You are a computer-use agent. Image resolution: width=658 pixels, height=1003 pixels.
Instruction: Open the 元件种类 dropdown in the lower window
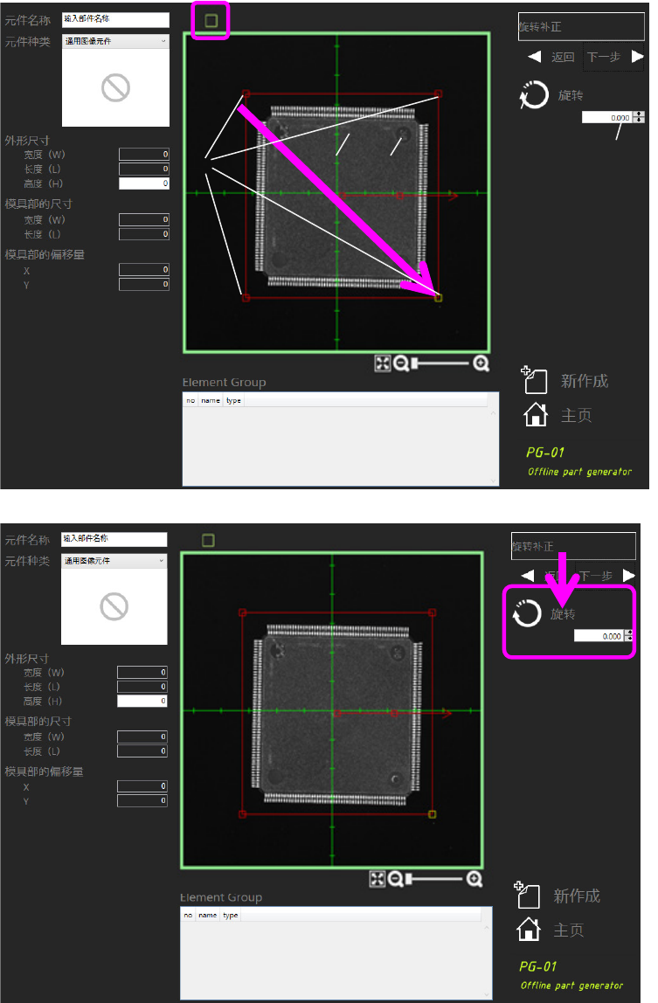pos(114,560)
